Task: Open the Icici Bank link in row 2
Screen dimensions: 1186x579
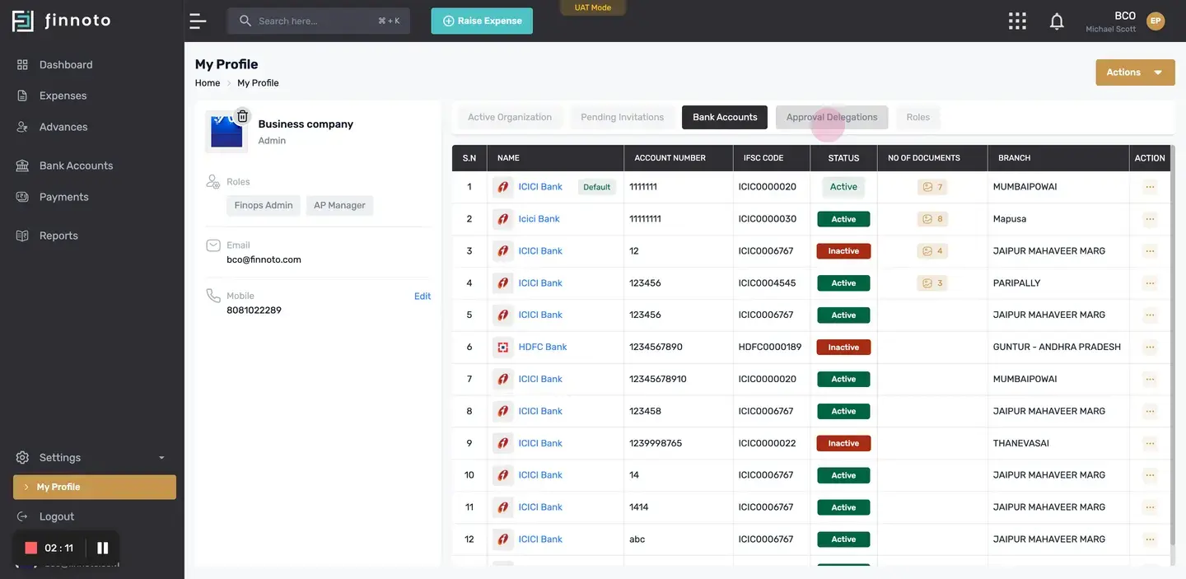Action: (x=539, y=219)
